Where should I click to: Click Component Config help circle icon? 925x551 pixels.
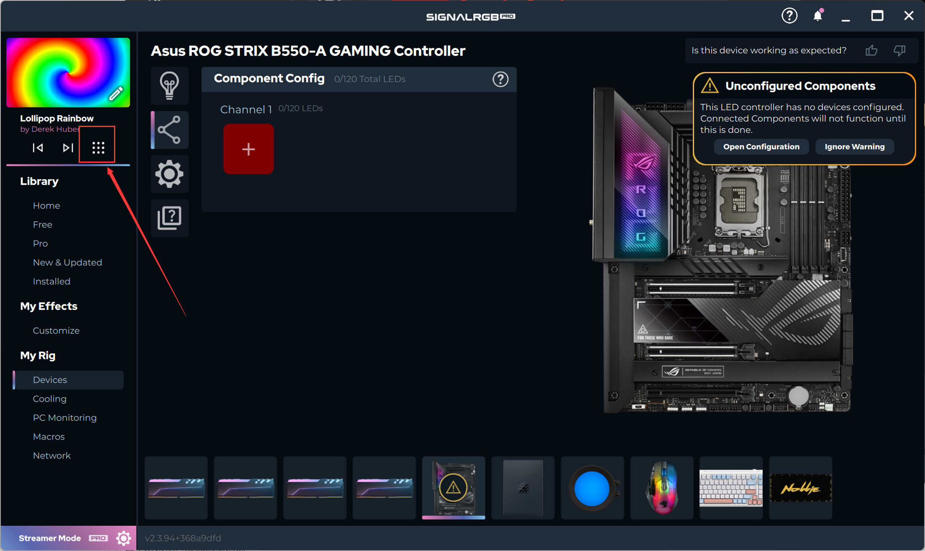tap(501, 79)
